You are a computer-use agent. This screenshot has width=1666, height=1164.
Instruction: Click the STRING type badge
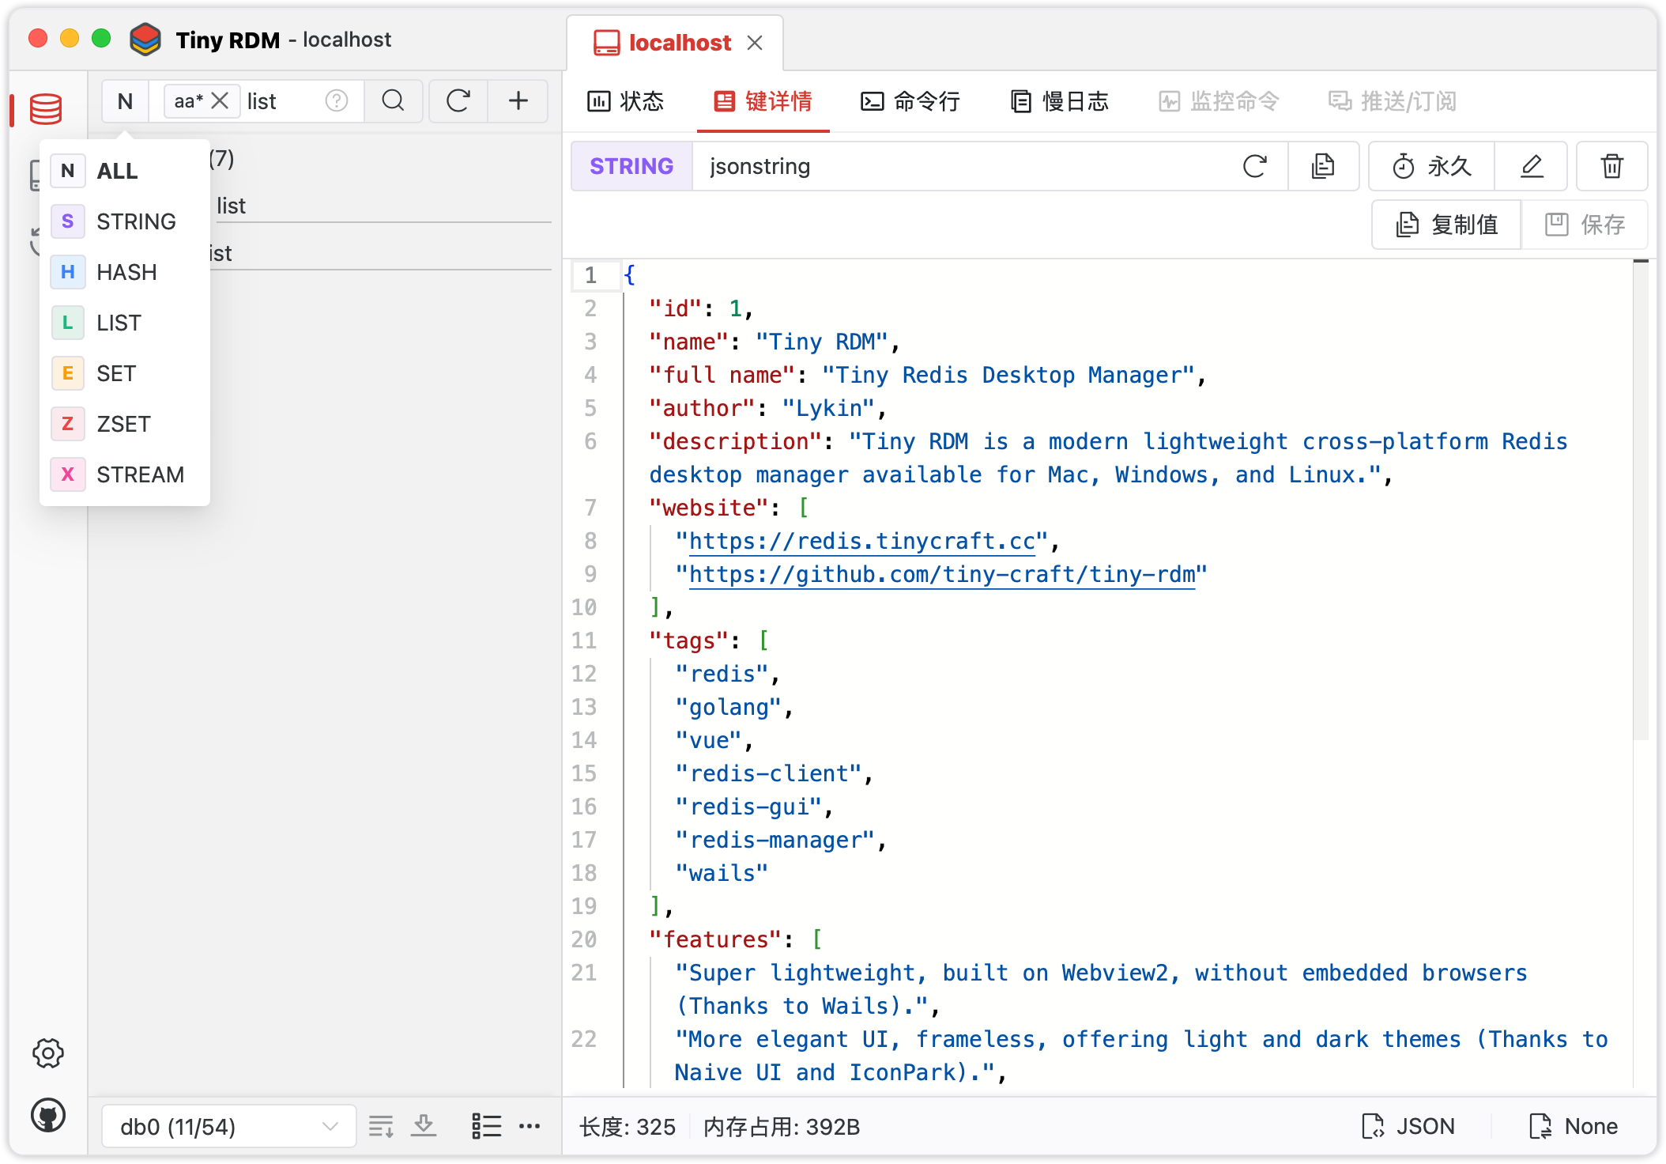click(x=631, y=166)
